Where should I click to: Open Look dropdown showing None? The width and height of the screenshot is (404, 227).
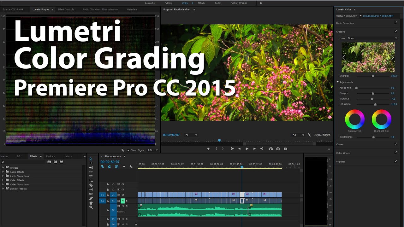click(372, 38)
